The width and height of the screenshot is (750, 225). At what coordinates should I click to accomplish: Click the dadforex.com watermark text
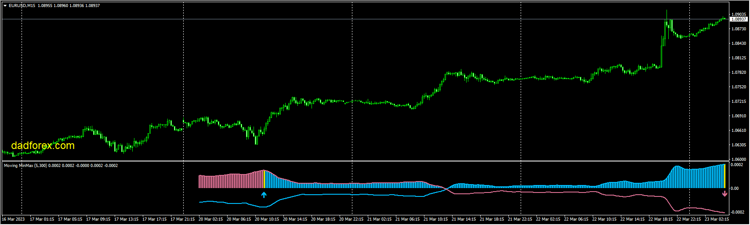point(43,145)
